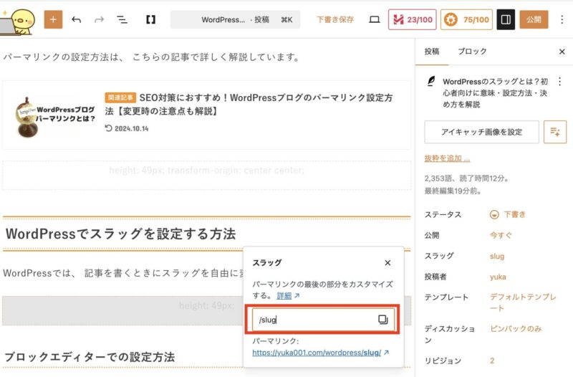Image resolution: width=573 pixels, height=377 pixels.
Task: Undo the last edit
Action: [x=77, y=19]
